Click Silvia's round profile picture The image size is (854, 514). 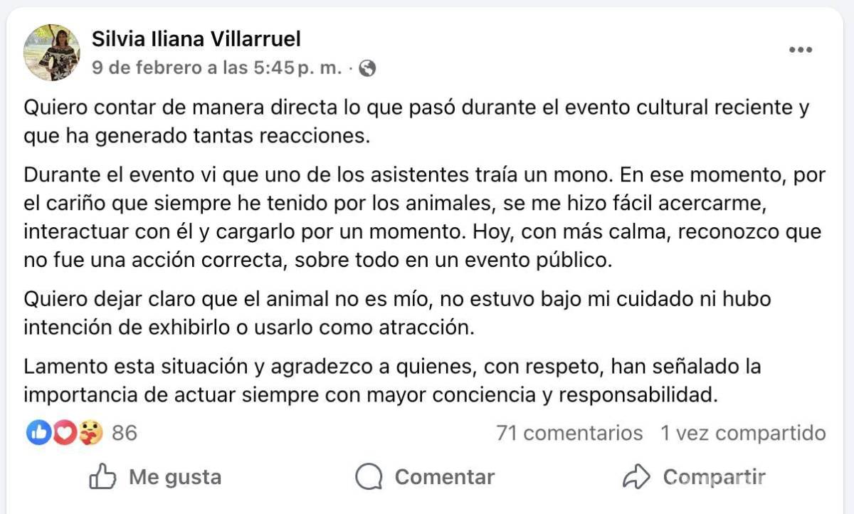pyautogui.click(x=52, y=51)
